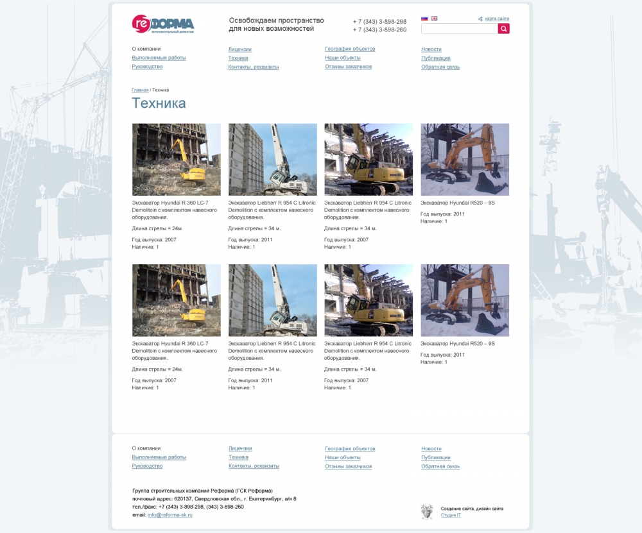Open first-row Liebherr 2007 Komatsu-colored photo
The height and width of the screenshot is (533, 642).
[x=369, y=160]
